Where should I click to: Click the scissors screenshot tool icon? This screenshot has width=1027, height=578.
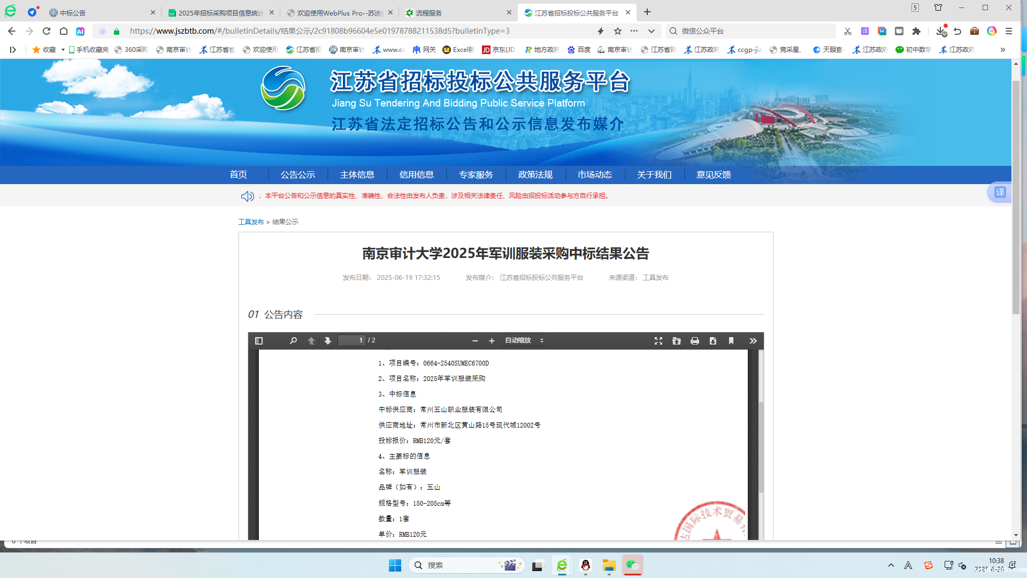(848, 31)
